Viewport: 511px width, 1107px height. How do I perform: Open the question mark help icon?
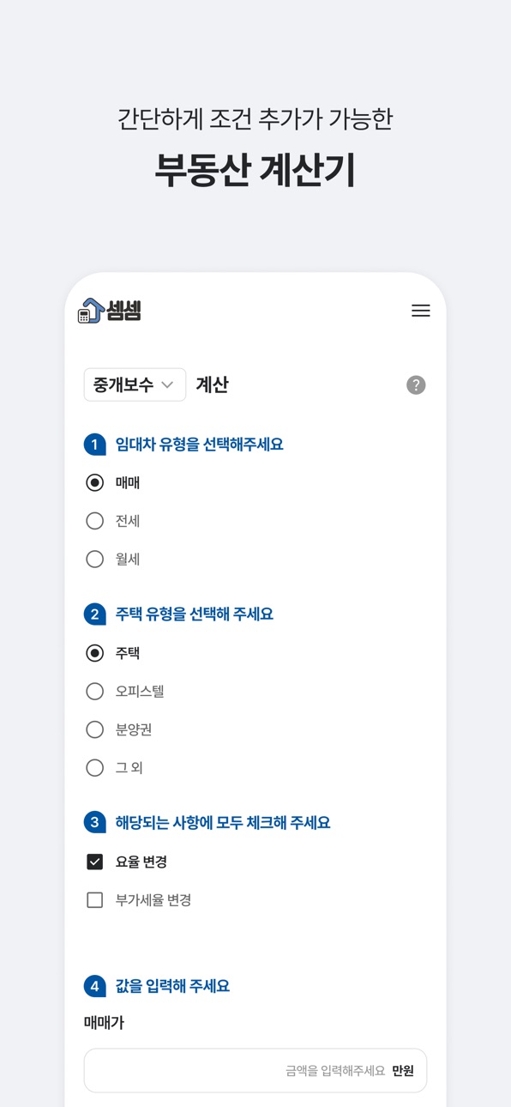point(416,385)
